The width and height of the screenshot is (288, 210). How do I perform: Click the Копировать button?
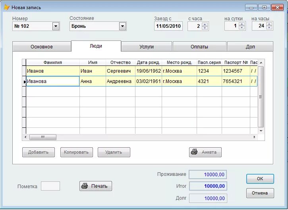point(77,152)
